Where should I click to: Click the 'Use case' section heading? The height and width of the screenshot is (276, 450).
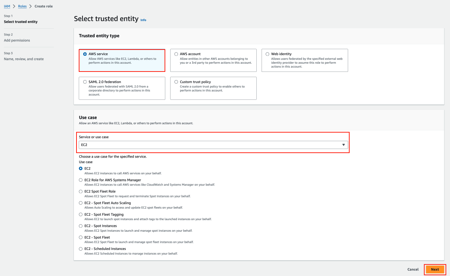pos(88,117)
